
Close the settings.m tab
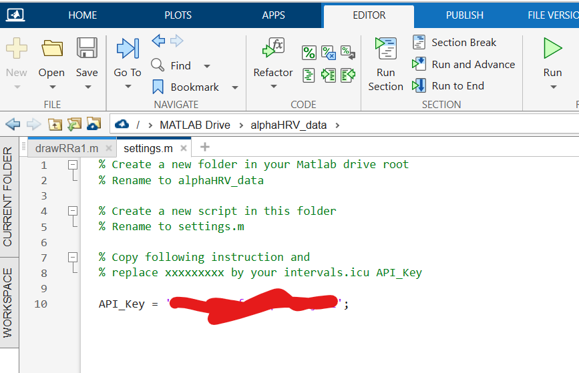click(x=184, y=148)
